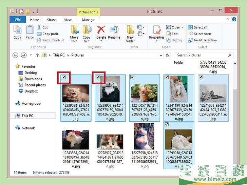Open the Move to dropdown
The width and height of the screenshot is (247, 185).
[x=74, y=34]
